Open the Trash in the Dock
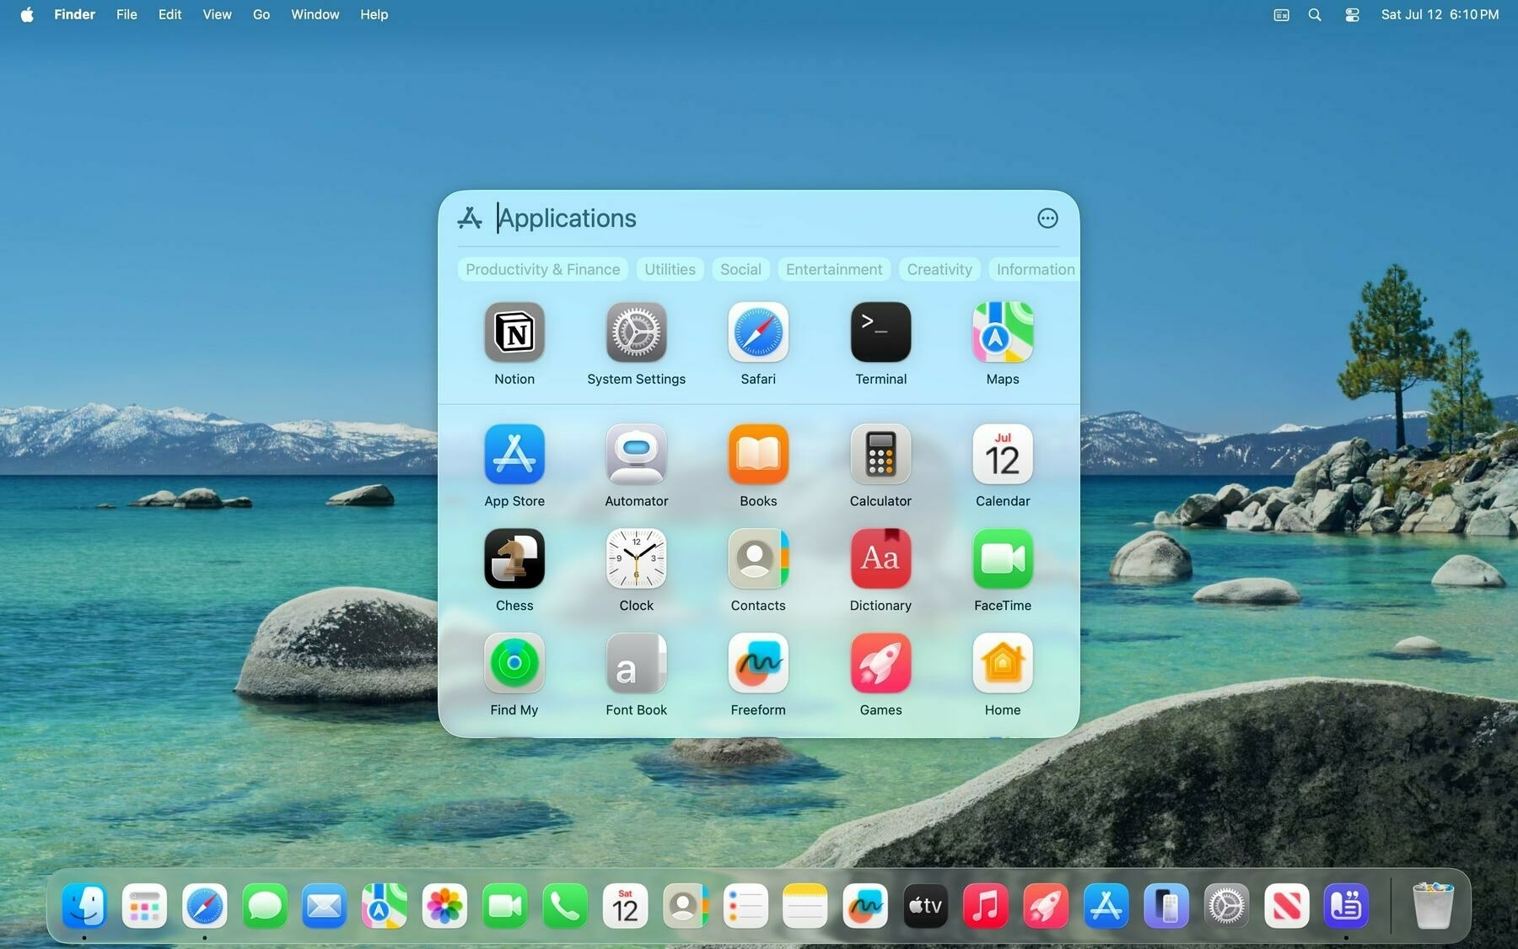Viewport: 1518px width, 949px height. coord(1433,906)
